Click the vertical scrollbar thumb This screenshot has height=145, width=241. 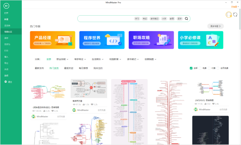click(240, 19)
